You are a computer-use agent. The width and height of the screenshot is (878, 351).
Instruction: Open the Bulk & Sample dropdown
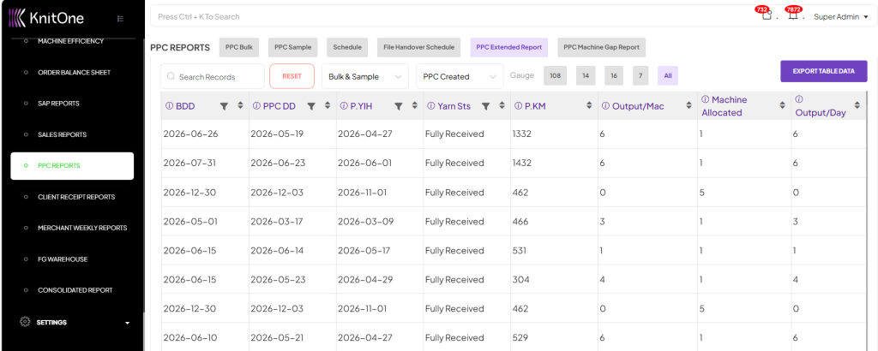364,76
